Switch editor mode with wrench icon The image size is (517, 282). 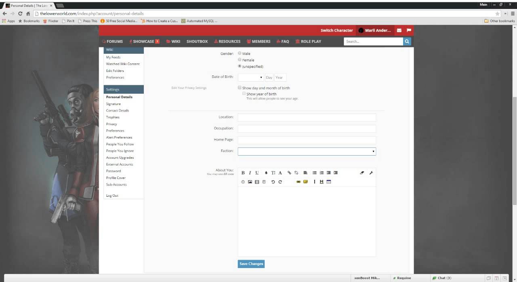tap(371, 173)
